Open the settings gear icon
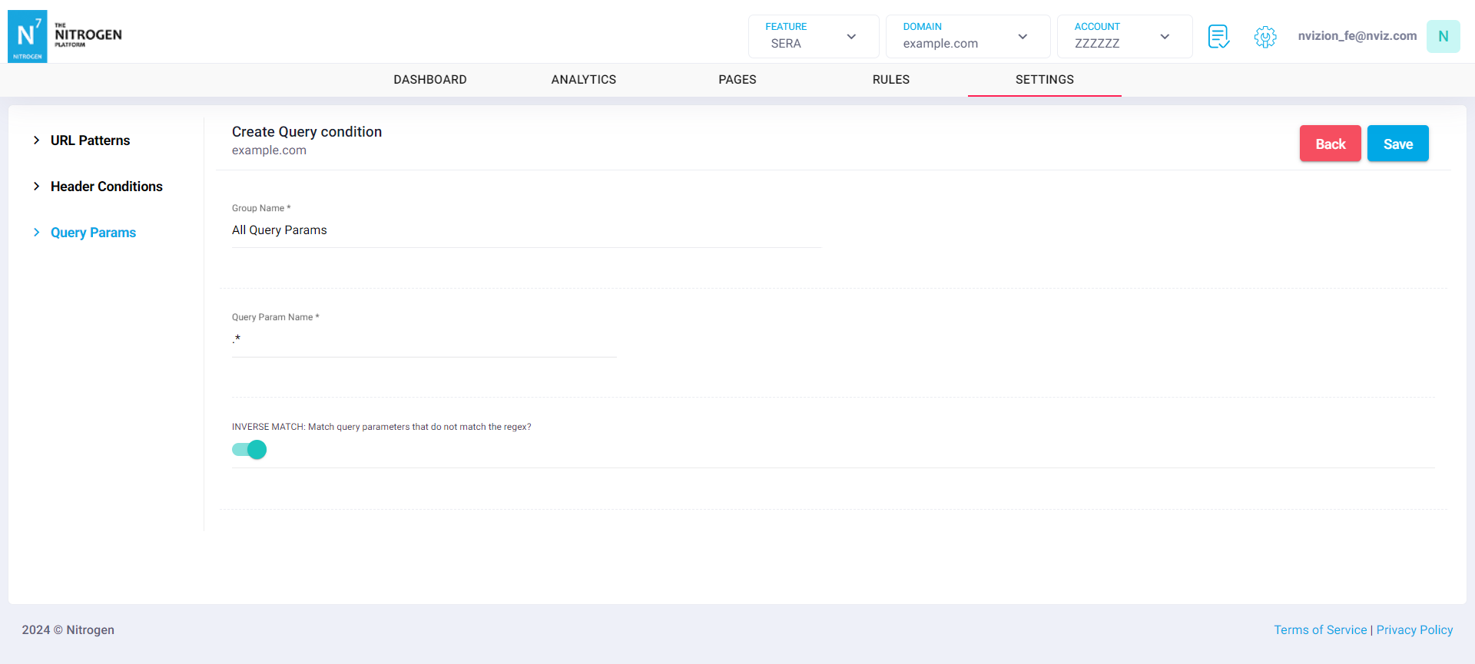Viewport: 1475px width, 664px height. click(1265, 36)
